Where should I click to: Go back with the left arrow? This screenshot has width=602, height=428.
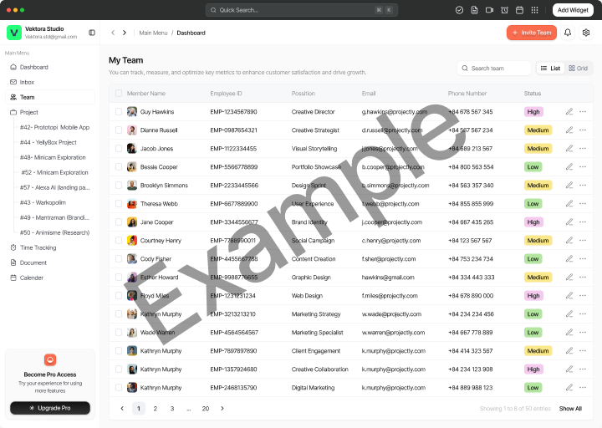[x=113, y=33]
